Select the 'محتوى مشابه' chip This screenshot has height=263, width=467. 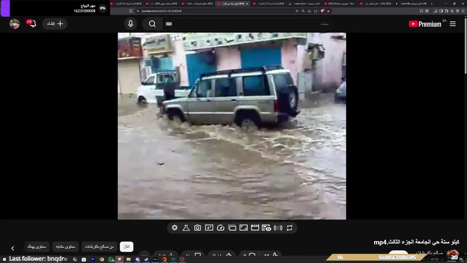65,247
